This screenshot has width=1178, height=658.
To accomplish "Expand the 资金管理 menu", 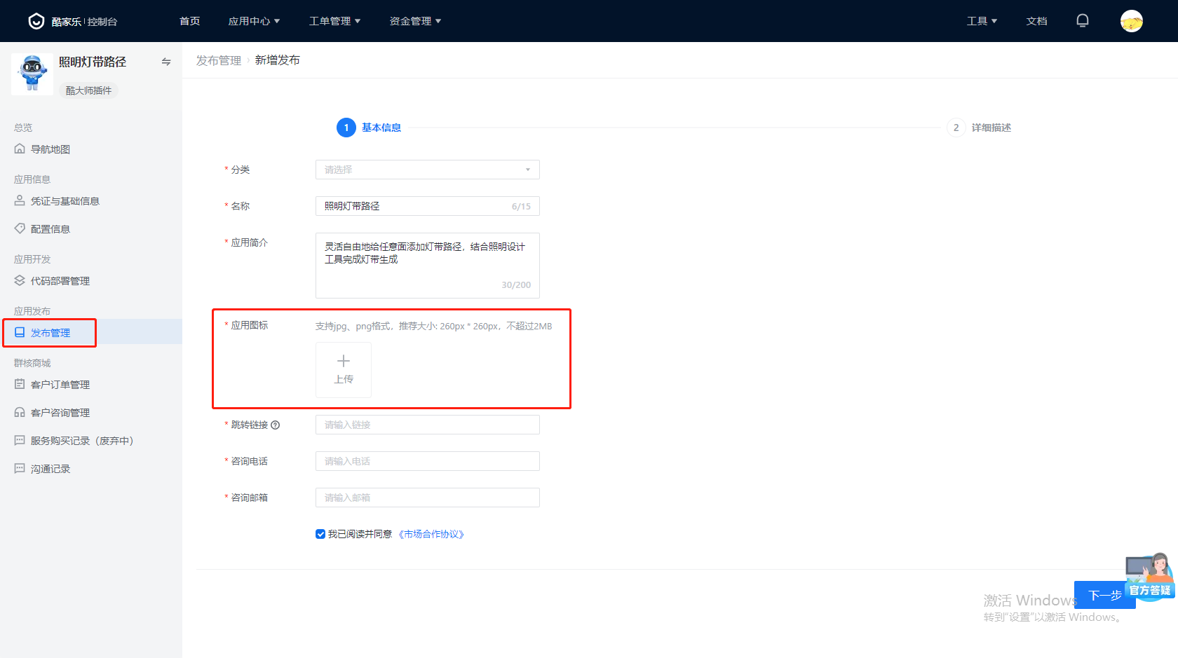I will [415, 21].
